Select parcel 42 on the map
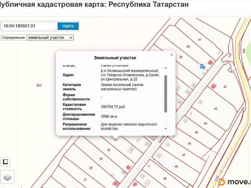This screenshot has width=251, height=188. (x=225, y=87)
